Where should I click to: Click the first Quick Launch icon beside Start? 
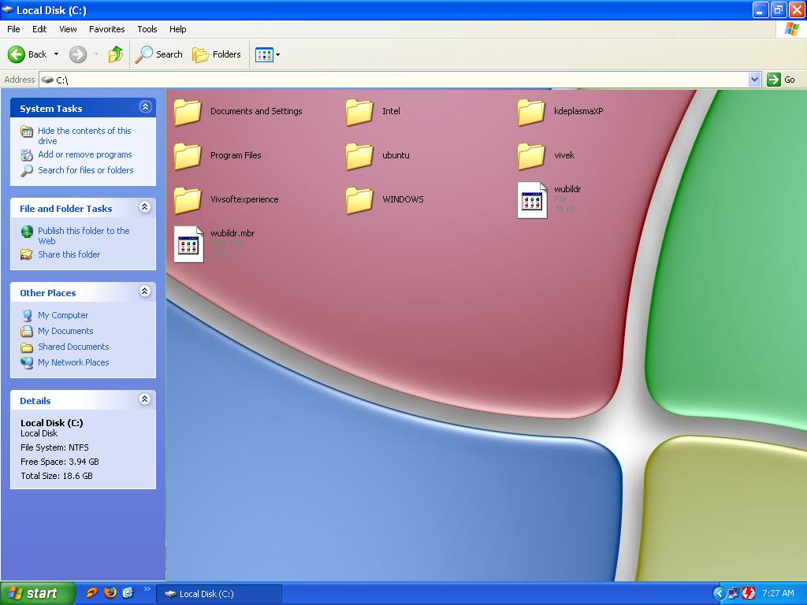[x=92, y=593]
